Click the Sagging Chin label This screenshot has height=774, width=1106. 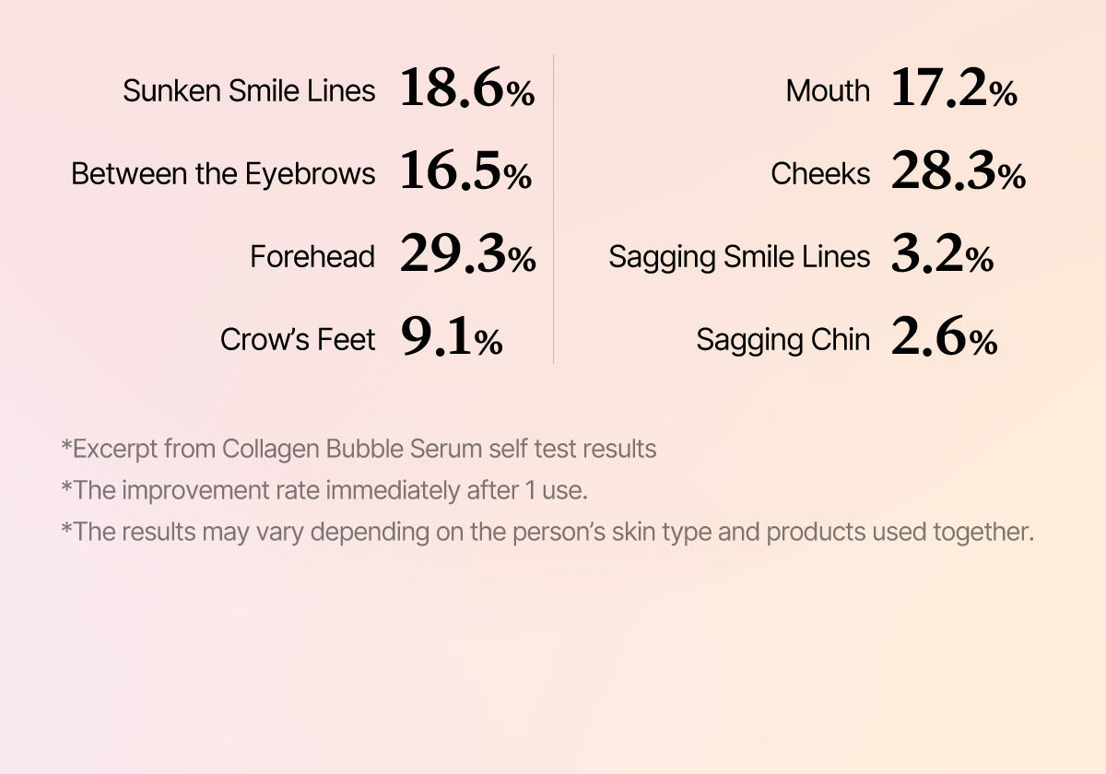coord(782,340)
